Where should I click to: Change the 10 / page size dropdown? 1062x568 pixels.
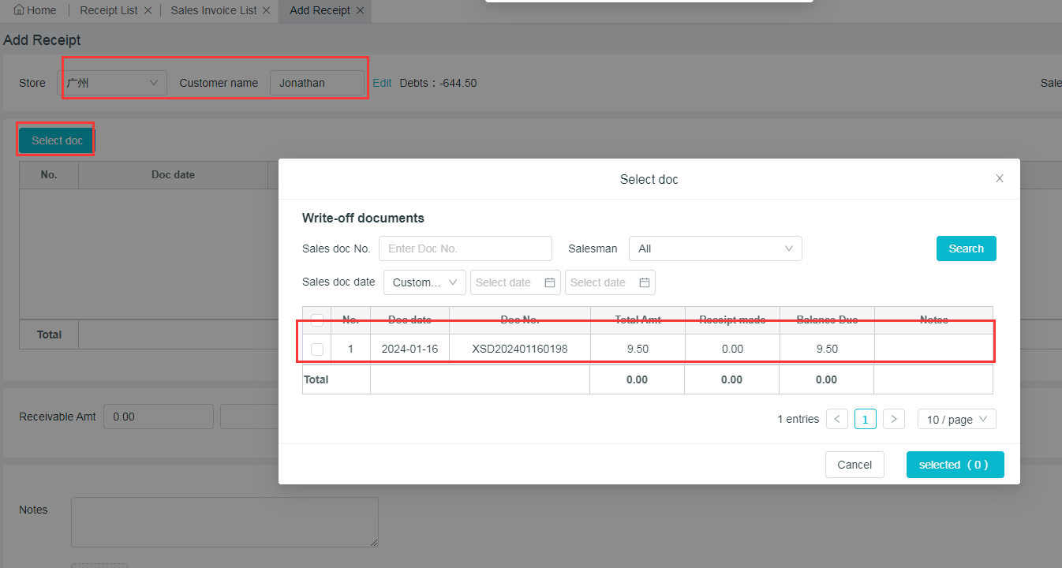956,419
